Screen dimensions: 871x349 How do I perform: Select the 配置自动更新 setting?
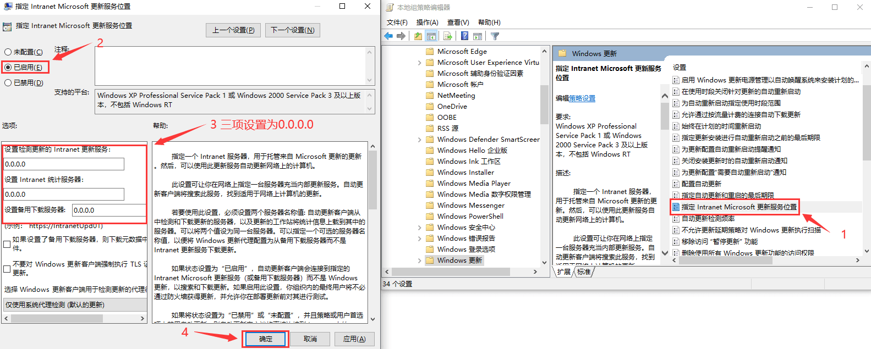pos(701,184)
